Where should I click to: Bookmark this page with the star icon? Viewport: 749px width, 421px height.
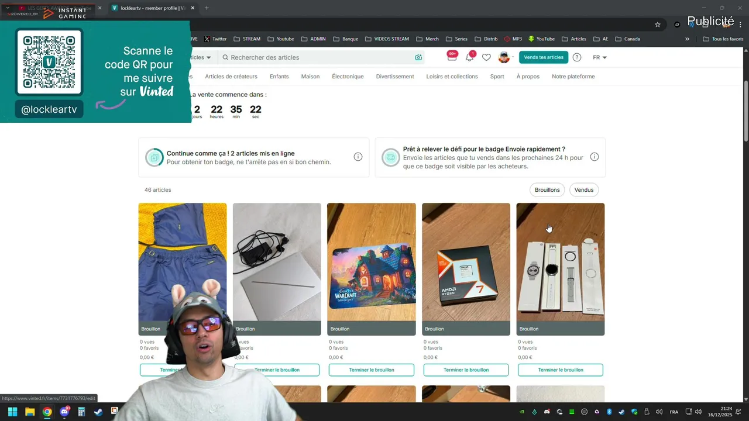point(658,25)
